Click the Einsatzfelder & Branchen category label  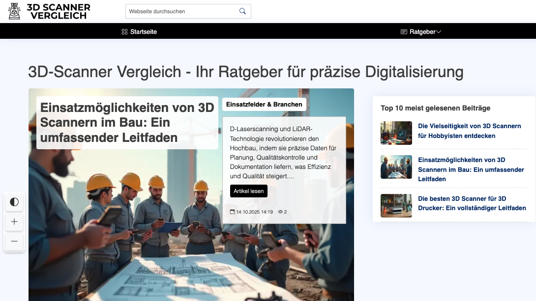tap(264, 104)
